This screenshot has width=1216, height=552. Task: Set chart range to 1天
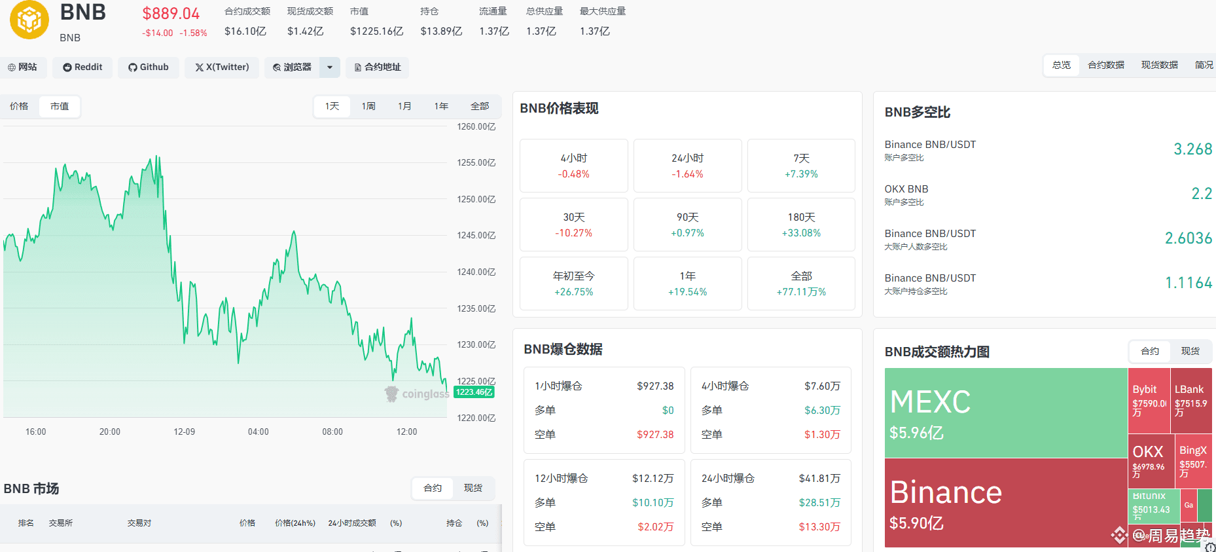[x=332, y=106]
